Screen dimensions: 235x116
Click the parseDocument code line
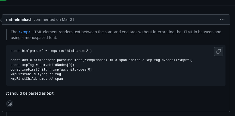point(101,60)
